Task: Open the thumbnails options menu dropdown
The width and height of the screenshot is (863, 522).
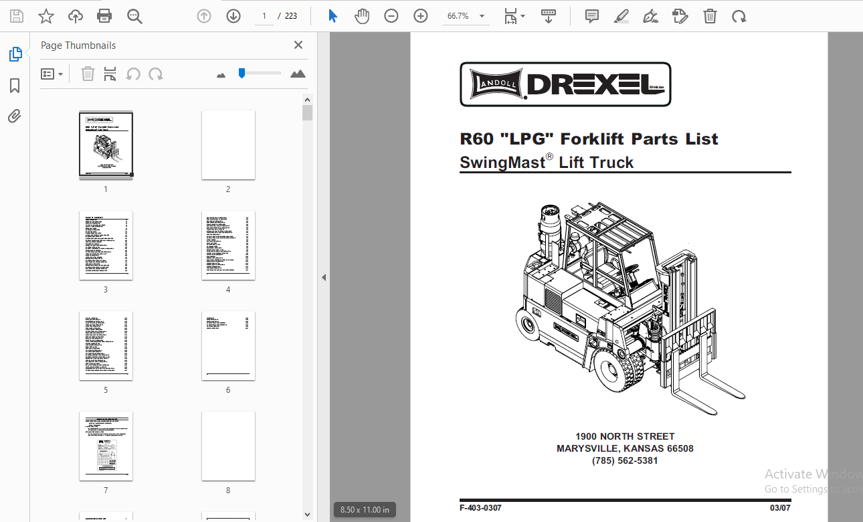Action: 52,74
